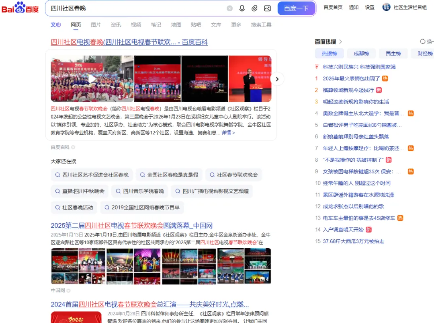
Task: Click the 百度百科 source label
Action: (x=60, y=147)
